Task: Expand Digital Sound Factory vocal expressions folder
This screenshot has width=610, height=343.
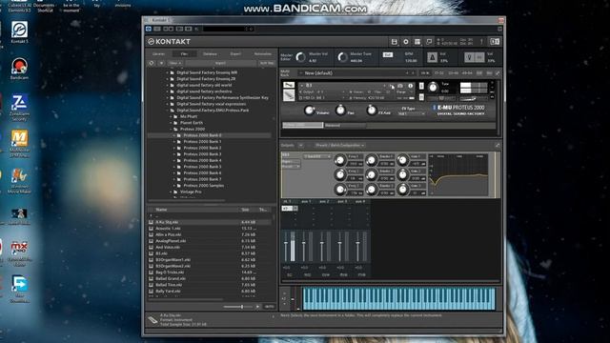Action: [x=168, y=104]
